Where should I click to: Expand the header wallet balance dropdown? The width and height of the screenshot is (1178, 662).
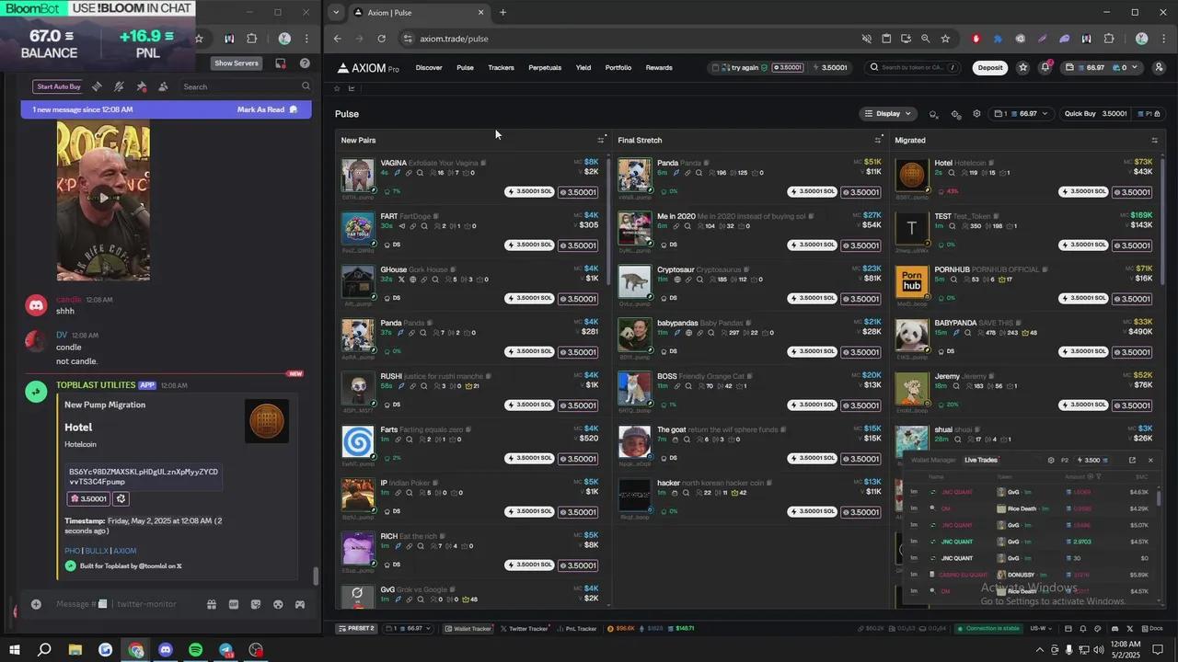tap(1101, 67)
